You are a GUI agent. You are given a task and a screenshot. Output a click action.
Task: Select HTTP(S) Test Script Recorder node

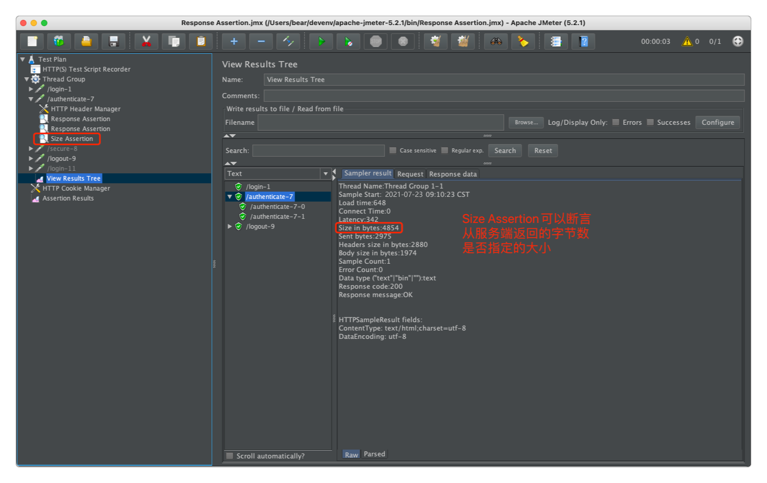pyautogui.click(x=86, y=69)
